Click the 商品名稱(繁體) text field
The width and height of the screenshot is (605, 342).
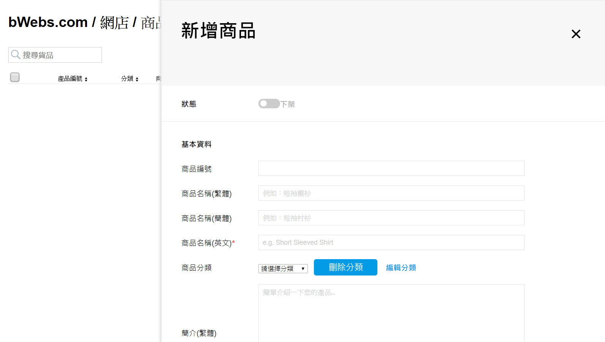click(x=391, y=193)
